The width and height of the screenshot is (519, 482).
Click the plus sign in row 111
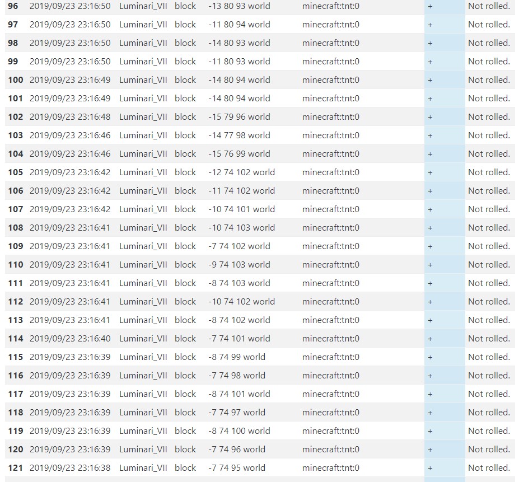click(x=430, y=283)
